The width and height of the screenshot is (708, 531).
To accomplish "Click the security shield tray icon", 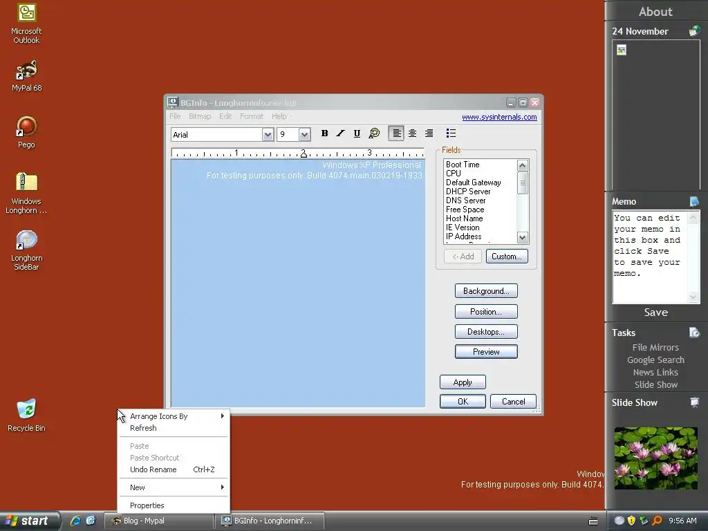I will point(631,521).
